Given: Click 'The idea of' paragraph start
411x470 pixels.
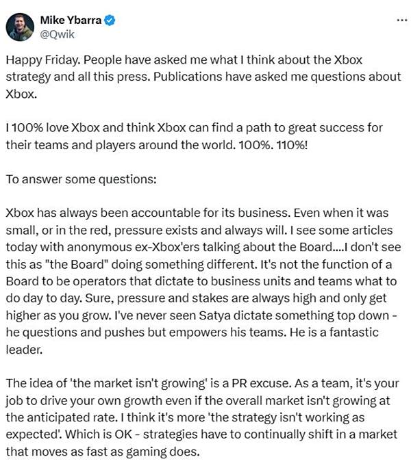Looking at the screenshot, I should click(x=36, y=383).
